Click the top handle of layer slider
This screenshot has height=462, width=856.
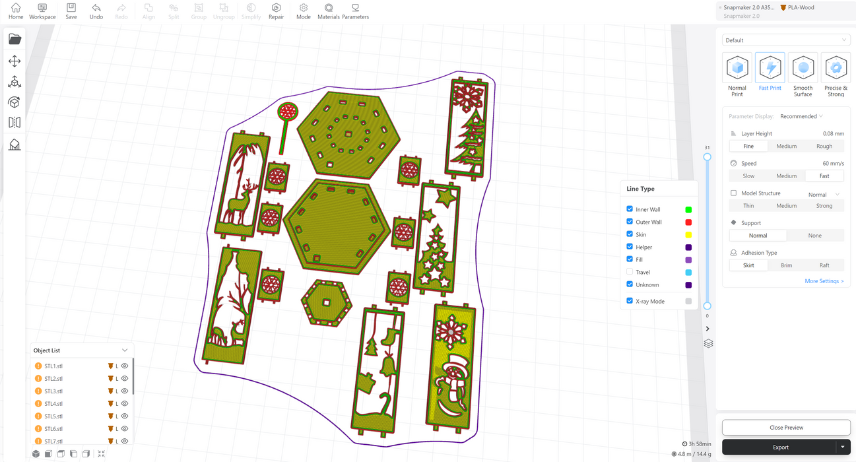[707, 157]
